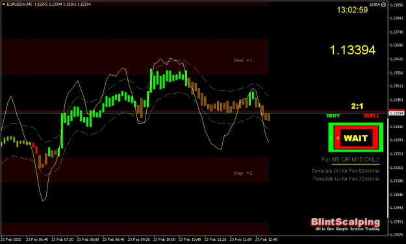Click the '23 Feb 2022' date on time axis
Screen dimensions: 406x244
point(10,239)
